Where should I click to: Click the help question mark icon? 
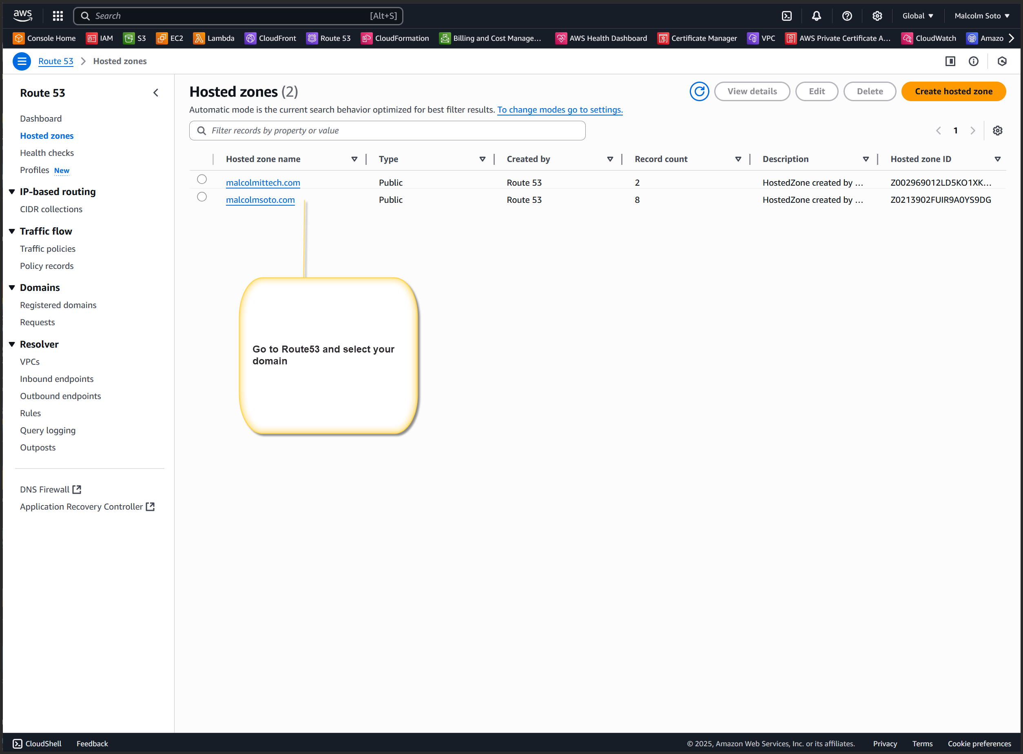click(x=847, y=16)
